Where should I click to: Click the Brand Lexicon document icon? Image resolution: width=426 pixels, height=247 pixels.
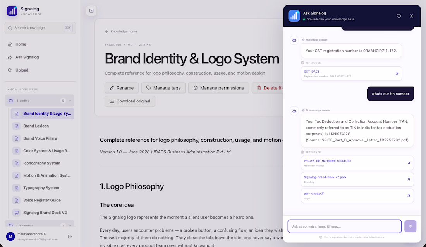click(x=17, y=126)
